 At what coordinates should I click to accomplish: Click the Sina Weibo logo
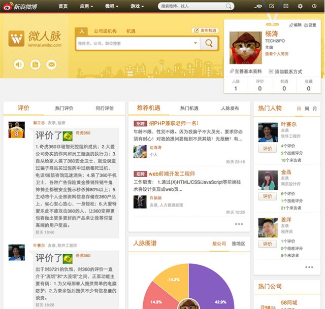click(20, 7)
